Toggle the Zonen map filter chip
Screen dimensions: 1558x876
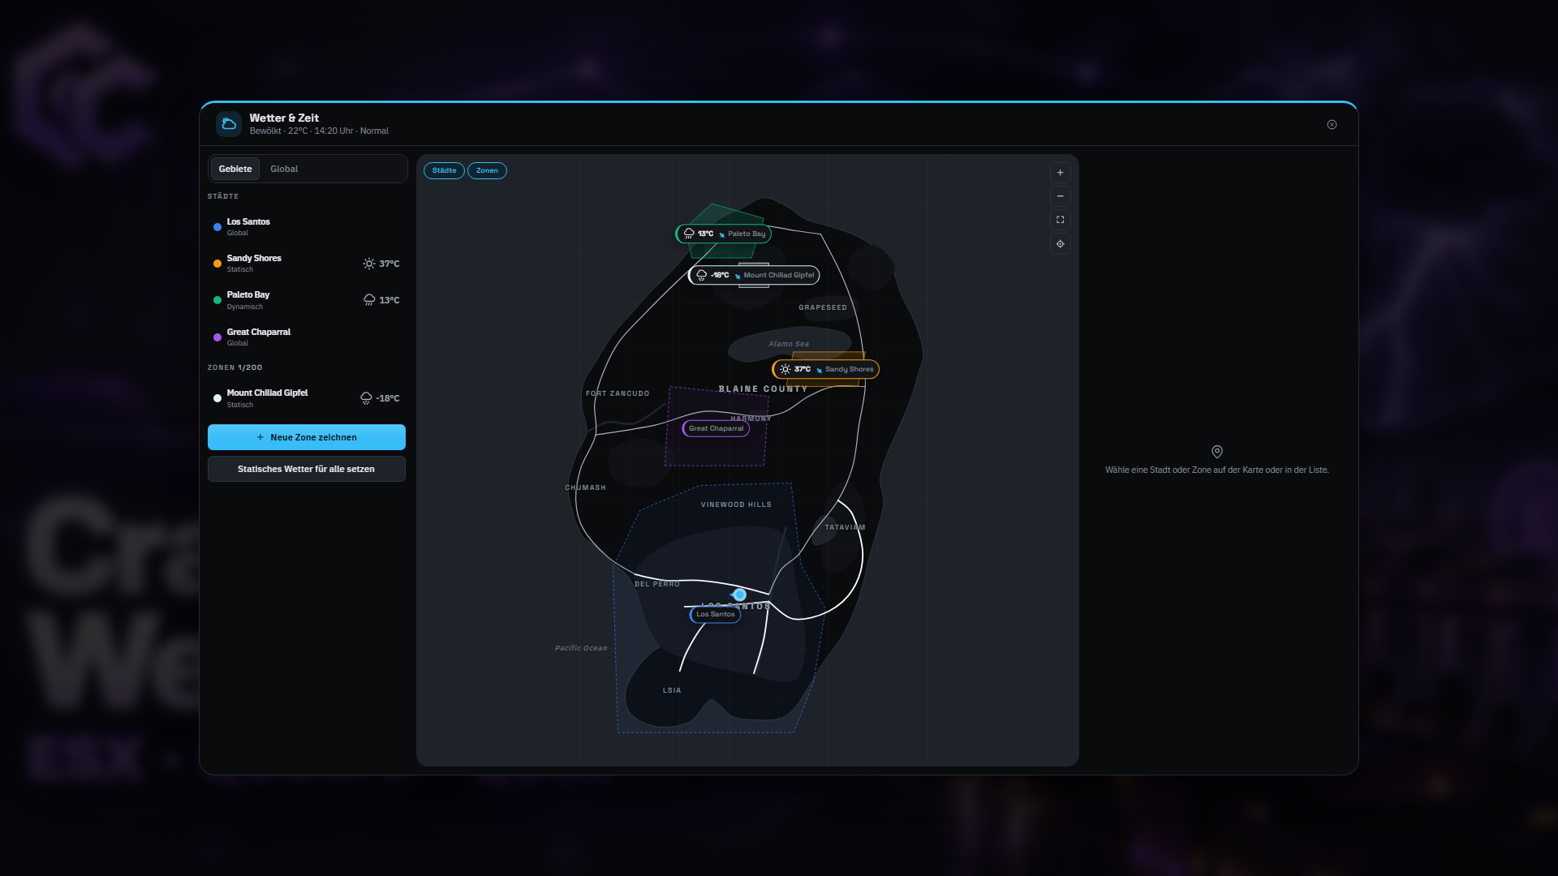pyautogui.click(x=487, y=170)
